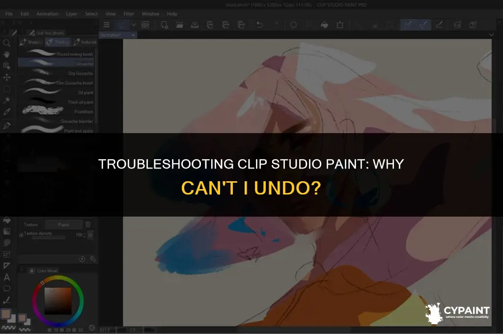503x334 pixels.
Task: Select the Move layer tool
Action: [x=6, y=77]
